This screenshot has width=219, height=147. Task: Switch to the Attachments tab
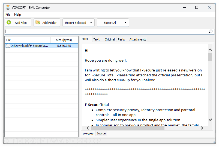(x=137, y=39)
